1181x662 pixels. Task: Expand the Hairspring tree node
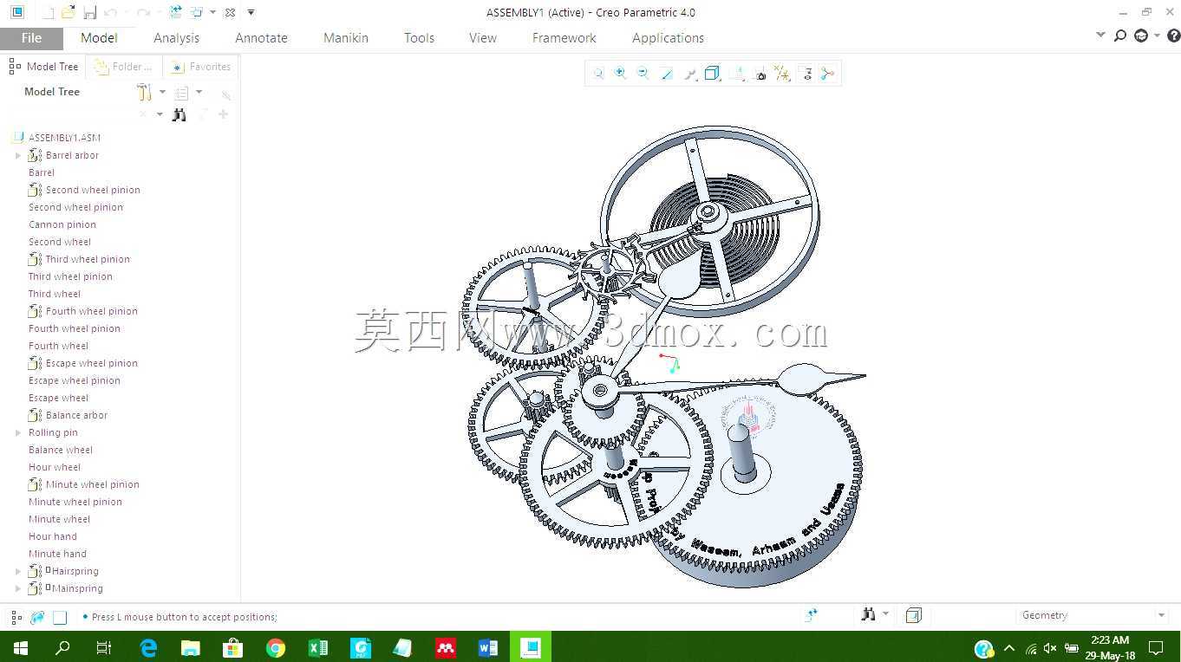coord(18,571)
